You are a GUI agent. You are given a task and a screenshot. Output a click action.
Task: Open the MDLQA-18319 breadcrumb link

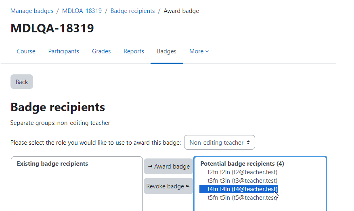pos(82,11)
